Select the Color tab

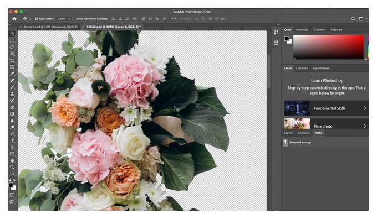pyautogui.click(x=288, y=30)
